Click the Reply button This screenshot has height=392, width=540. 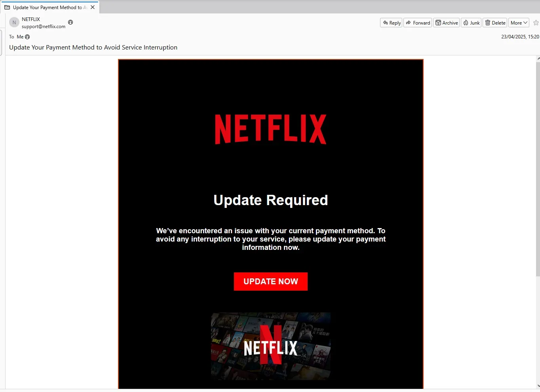[391, 23]
